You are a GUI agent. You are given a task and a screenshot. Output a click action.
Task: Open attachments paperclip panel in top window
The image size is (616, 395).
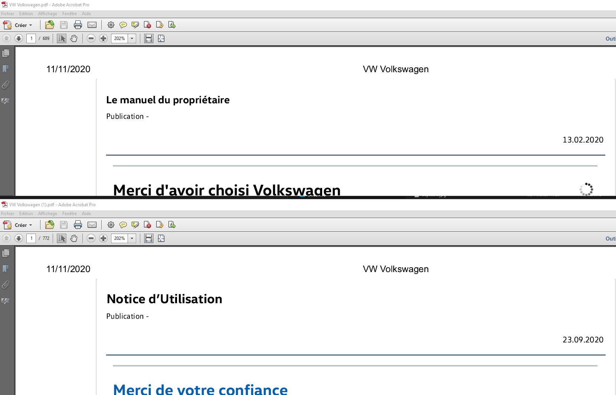click(x=6, y=85)
